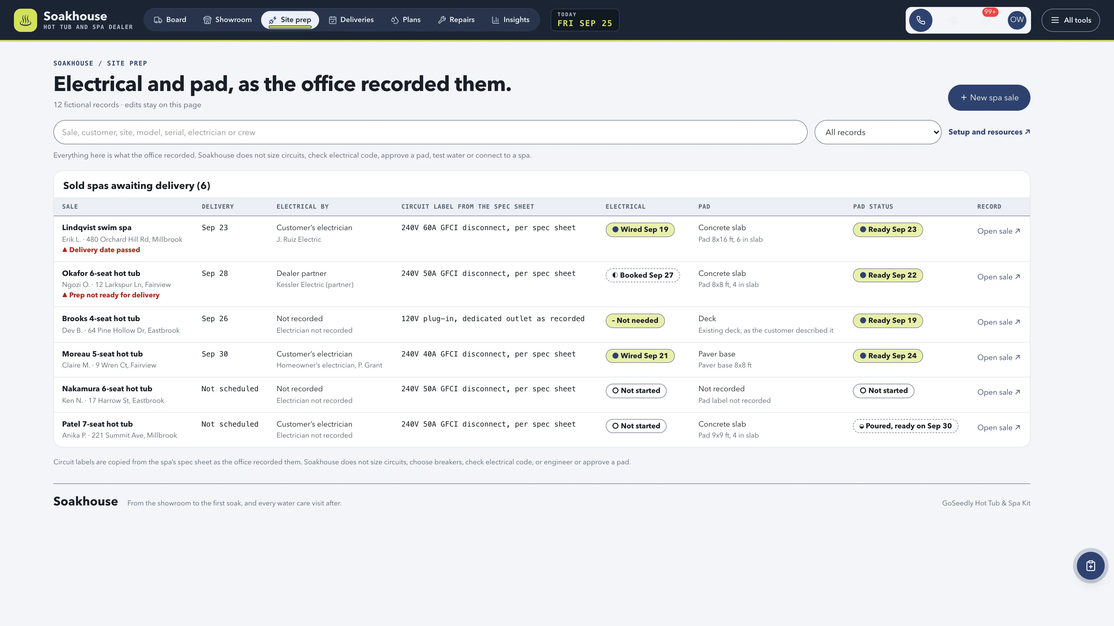Open the Deliveries calendar tab
This screenshot has width=1114, height=626.
[x=351, y=20]
